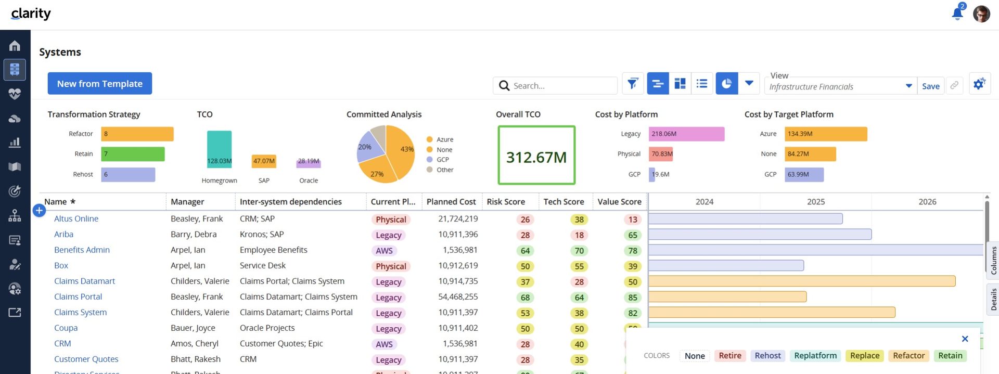
Task: Click the notifications bell icon
Action: coord(957,14)
